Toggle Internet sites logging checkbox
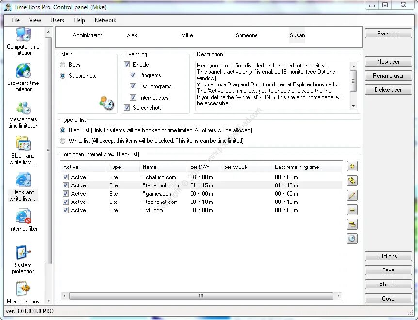Image resolution: width=418 pixels, height=320 pixels. [133, 98]
